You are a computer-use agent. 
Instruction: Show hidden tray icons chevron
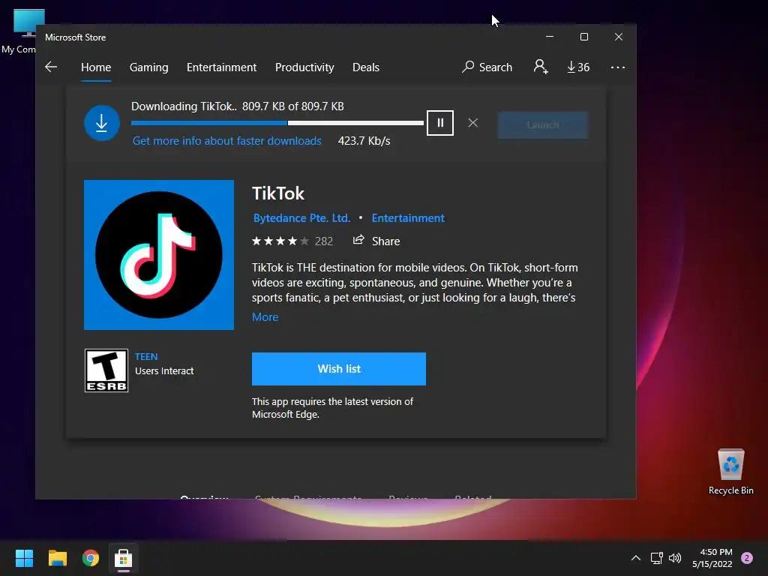(636, 558)
